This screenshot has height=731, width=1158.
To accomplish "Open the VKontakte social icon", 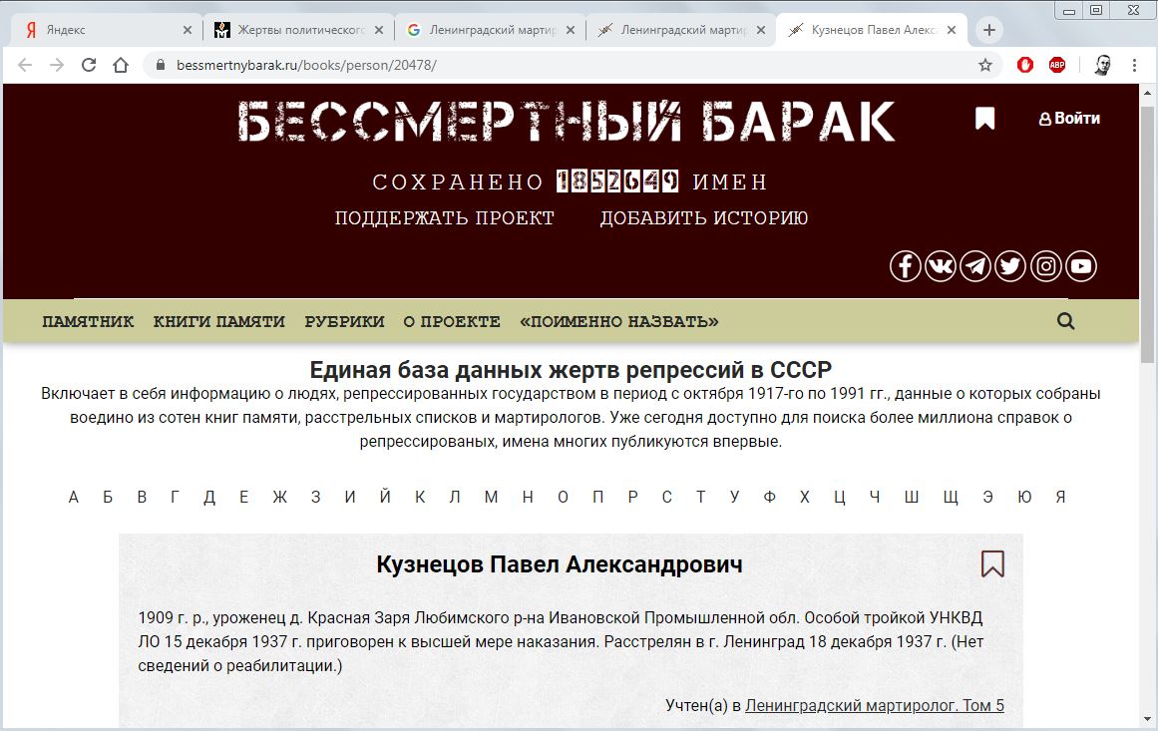I will pos(940,265).
